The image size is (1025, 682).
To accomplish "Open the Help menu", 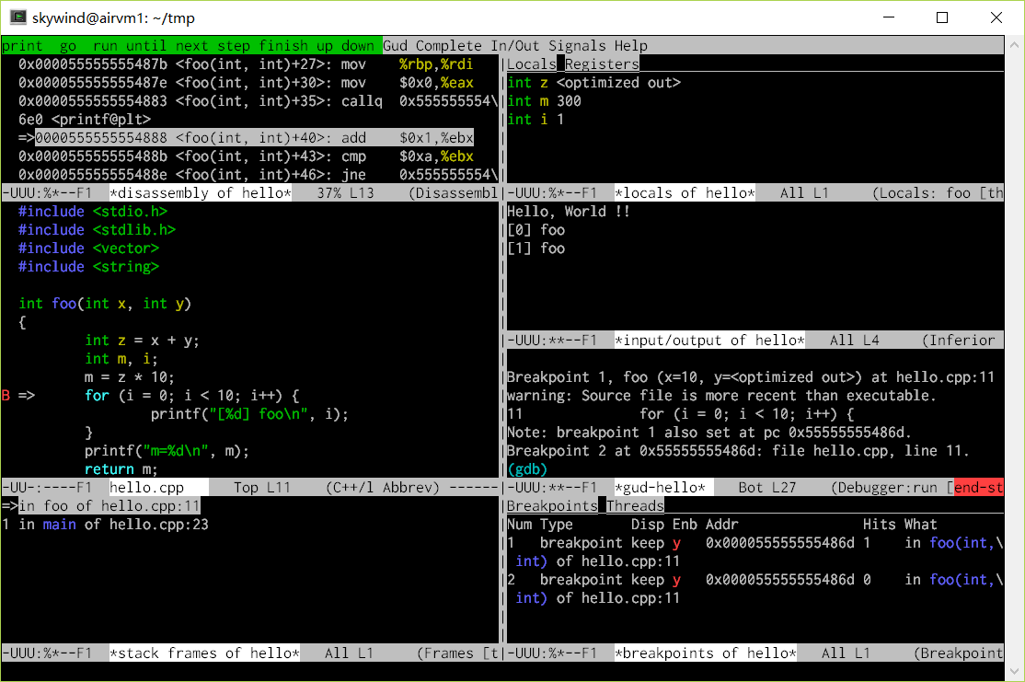I will click(631, 46).
